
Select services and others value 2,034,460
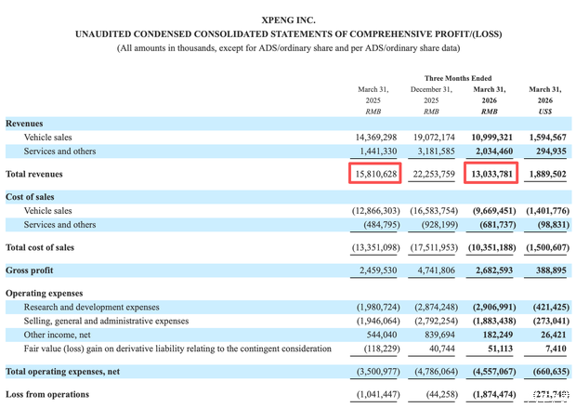[x=494, y=151]
